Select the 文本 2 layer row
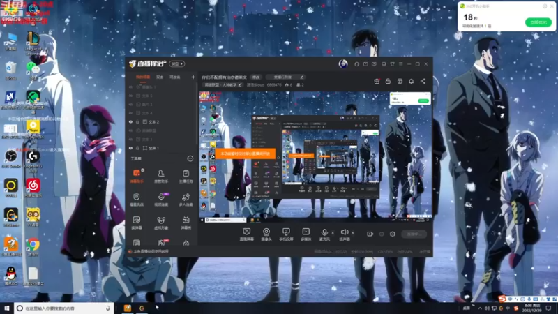 coord(162,121)
